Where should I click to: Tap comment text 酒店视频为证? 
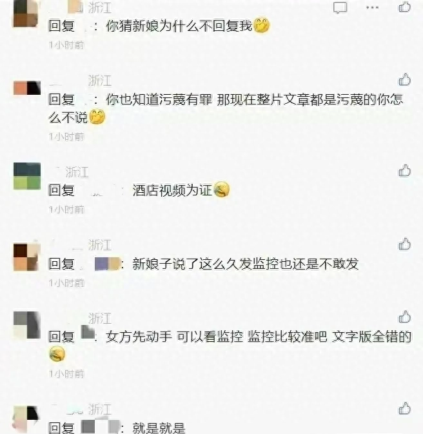tap(172, 190)
